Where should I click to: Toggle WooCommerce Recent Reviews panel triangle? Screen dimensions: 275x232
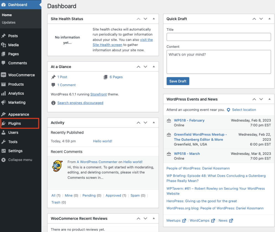click(x=154, y=218)
